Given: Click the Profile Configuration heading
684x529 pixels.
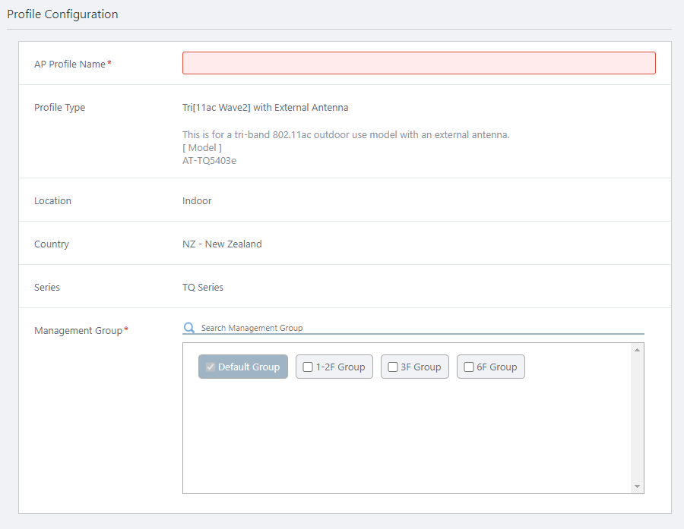Looking at the screenshot, I should click(x=62, y=14).
